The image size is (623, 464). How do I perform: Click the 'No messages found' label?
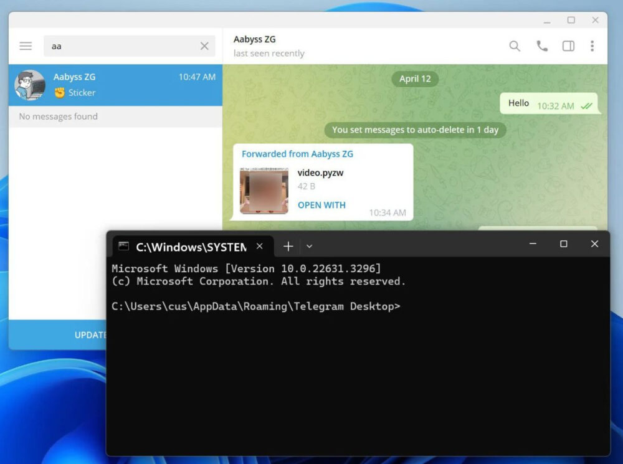pos(58,116)
